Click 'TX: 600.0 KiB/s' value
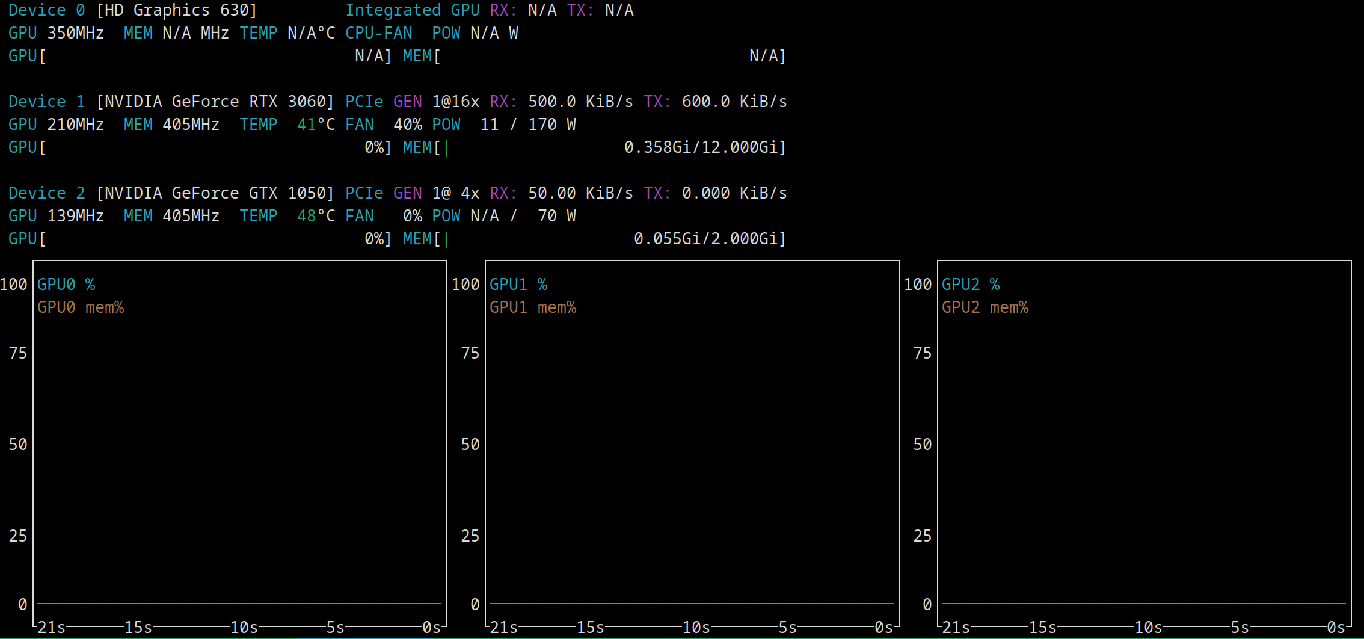The height and width of the screenshot is (639, 1364). (715, 102)
